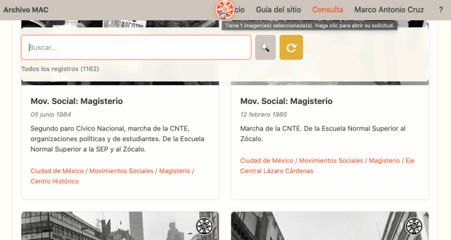Click the Marcha de la CNTE card description

pyautogui.click(x=323, y=134)
